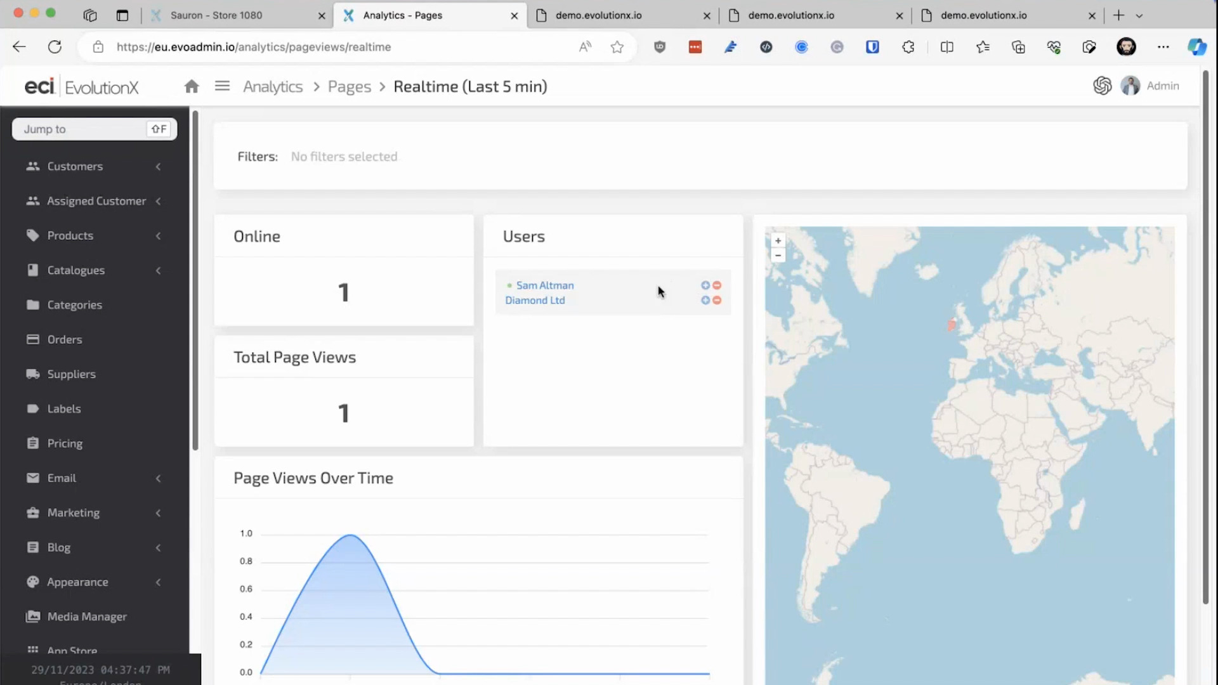Favorite this page with star icon

[x=617, y=47]
